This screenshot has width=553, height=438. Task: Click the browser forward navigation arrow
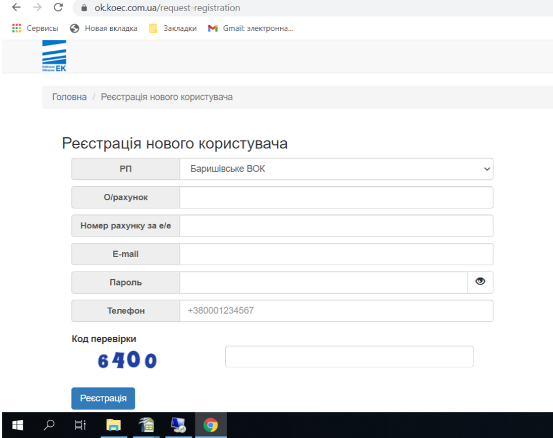(x=36, y=8)
